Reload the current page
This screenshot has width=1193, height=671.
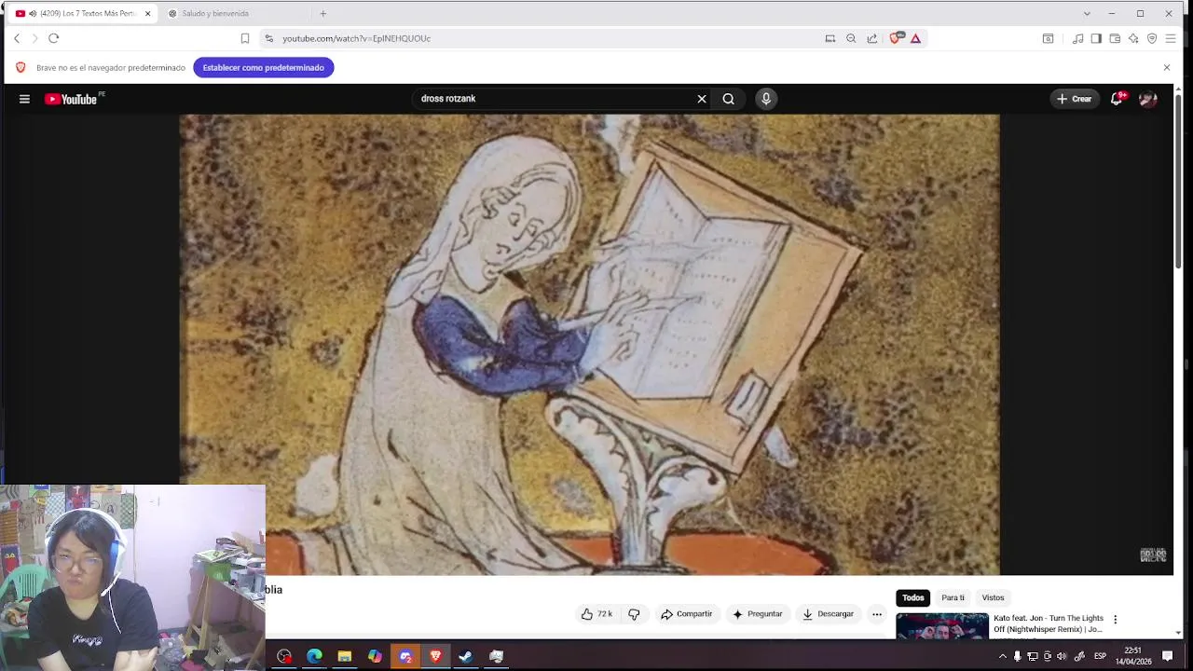coord(53,38)
